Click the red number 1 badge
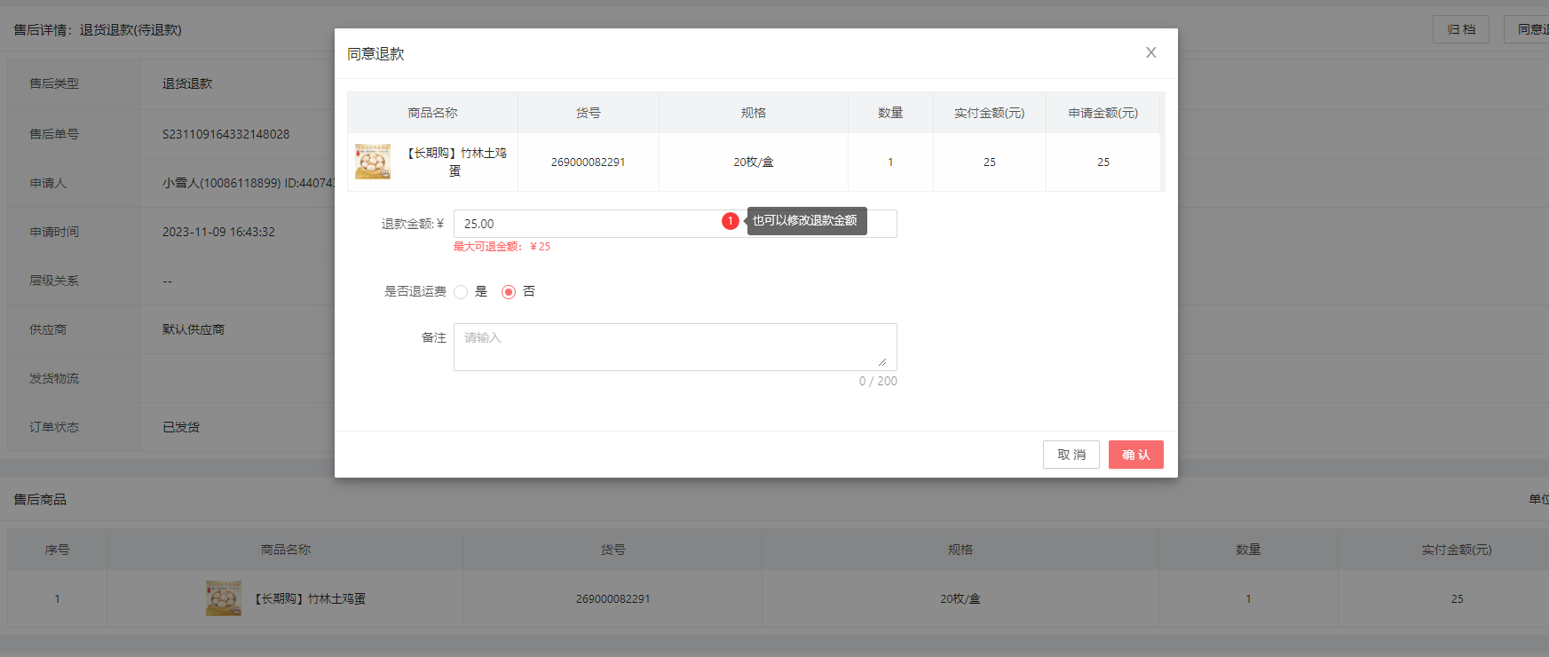1549x657 pixels. pos(730,221)
